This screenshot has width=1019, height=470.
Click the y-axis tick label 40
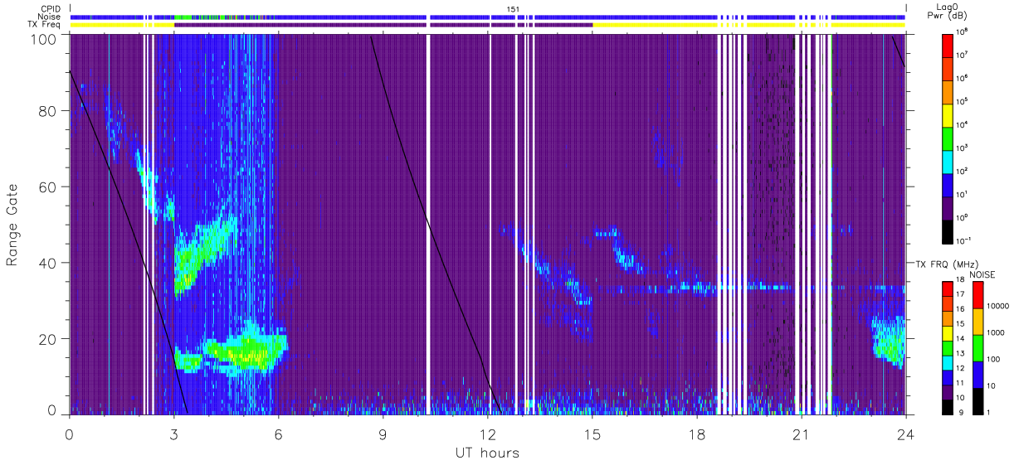coord(49,263)
